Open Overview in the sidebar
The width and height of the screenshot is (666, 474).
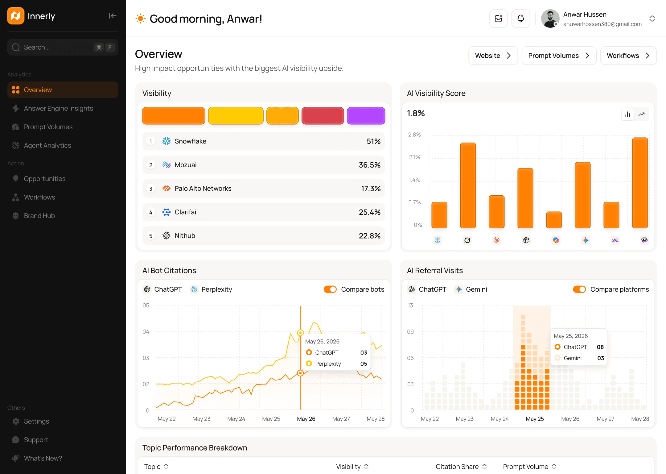(63, 90)
